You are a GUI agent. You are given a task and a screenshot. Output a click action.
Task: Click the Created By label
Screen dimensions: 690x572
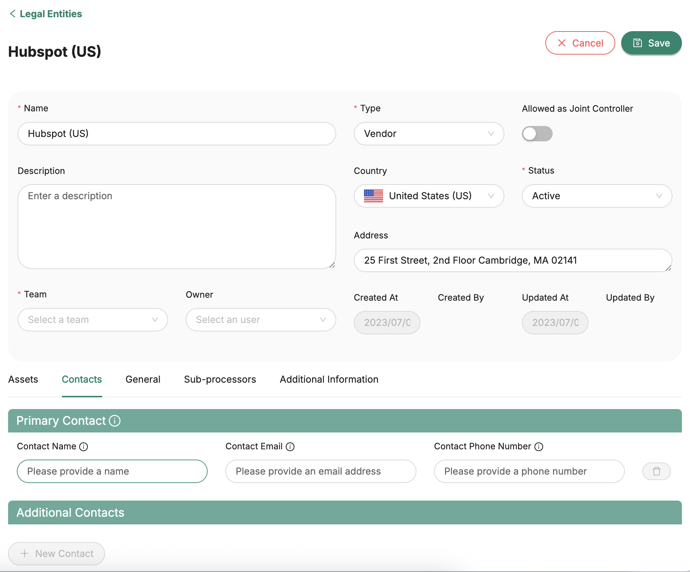point(461,298)
